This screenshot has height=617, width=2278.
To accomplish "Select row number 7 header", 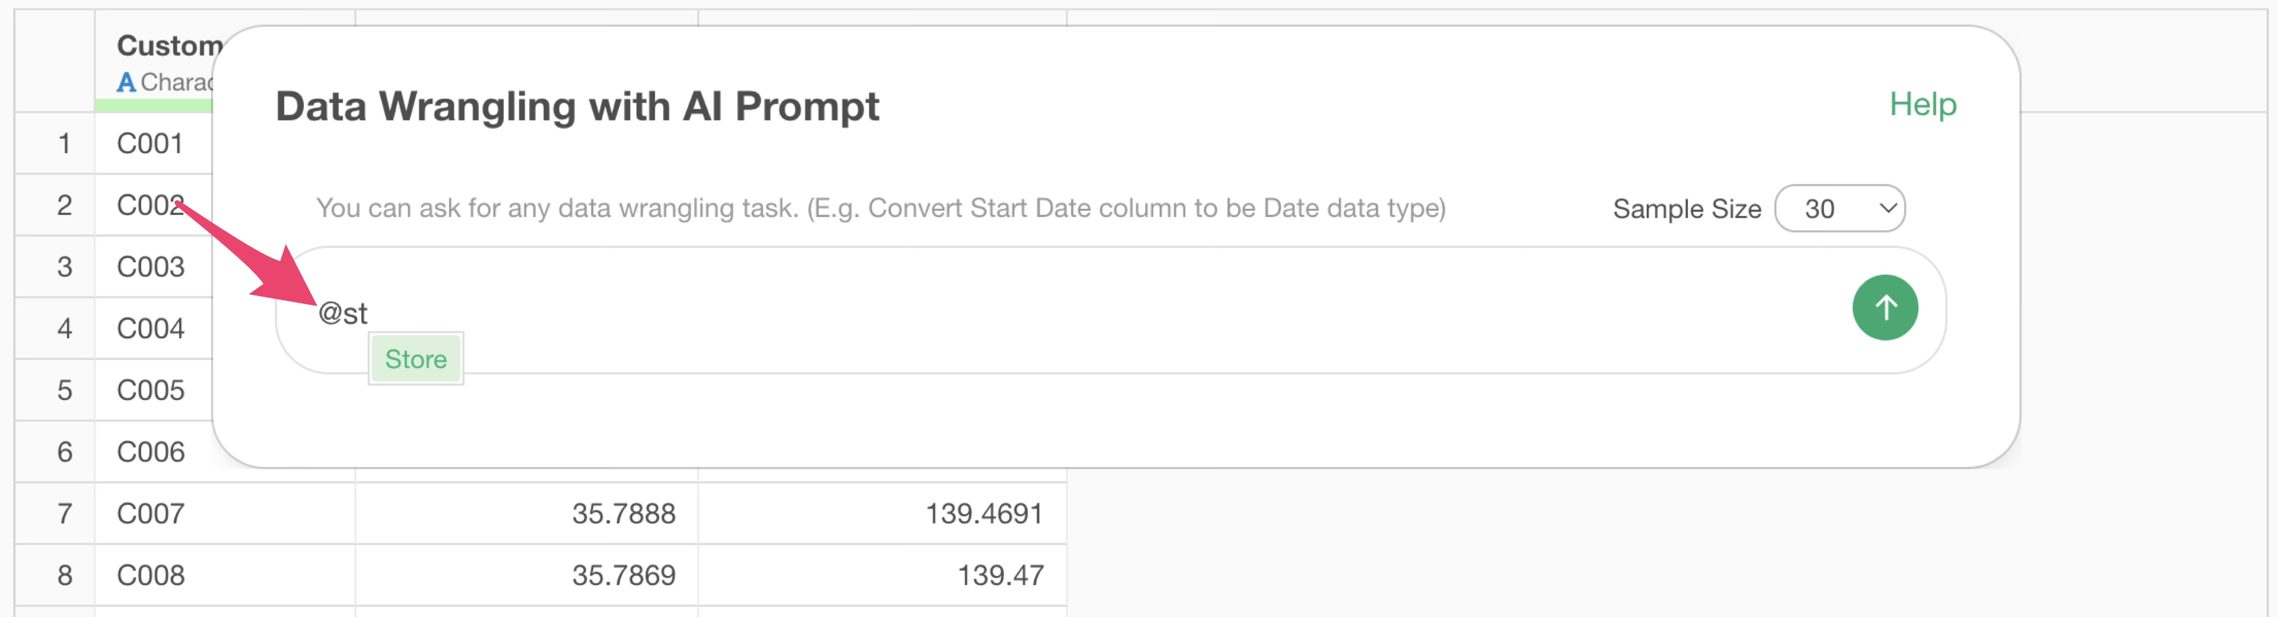I will 63,514.
